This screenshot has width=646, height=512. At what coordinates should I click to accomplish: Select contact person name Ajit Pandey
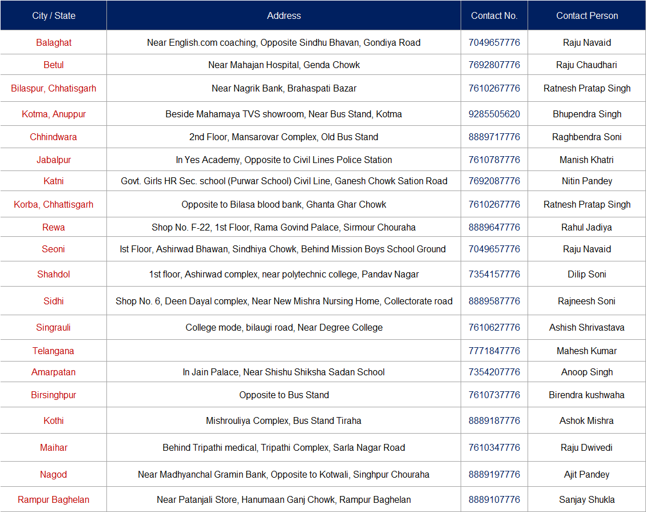pos(586,475)
